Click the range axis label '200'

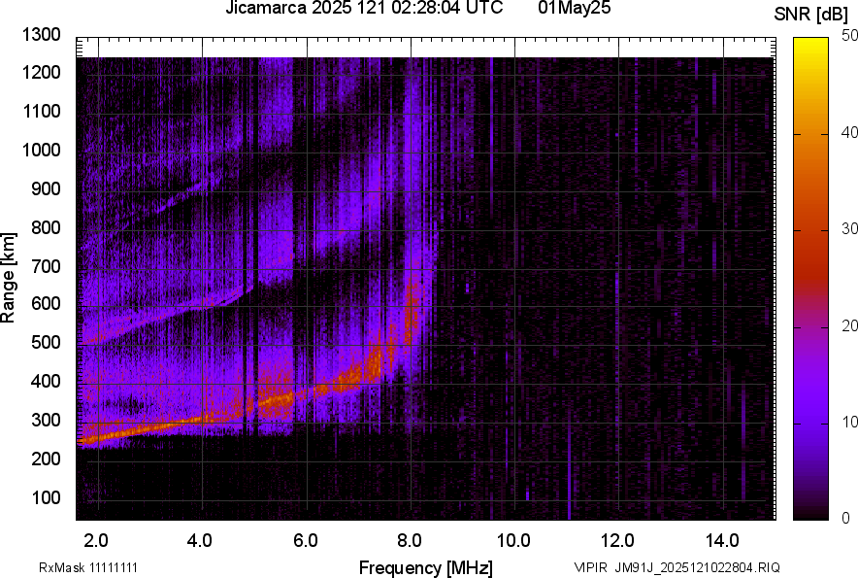pyautogui.click(x=46, y=459)
